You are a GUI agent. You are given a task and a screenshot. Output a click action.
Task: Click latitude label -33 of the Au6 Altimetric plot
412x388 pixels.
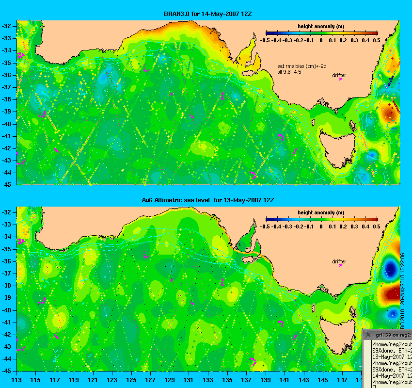pyautogui.click(x=6, y=225)
